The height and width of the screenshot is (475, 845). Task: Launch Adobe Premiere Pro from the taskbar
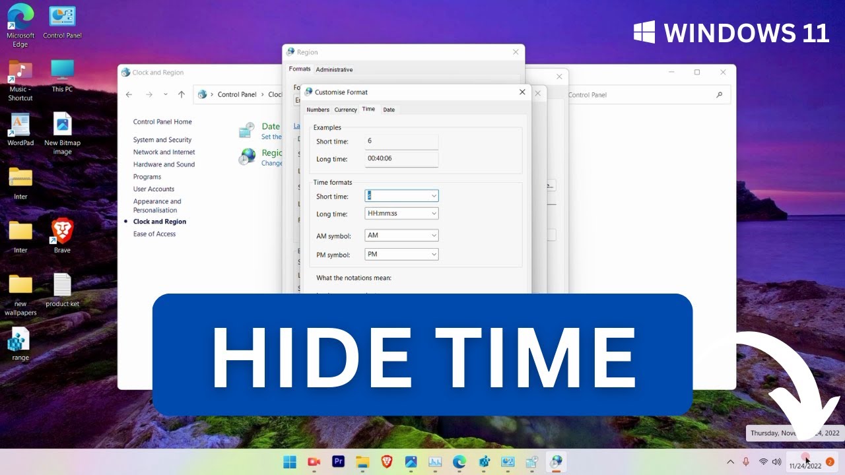(x=339, y=462)
